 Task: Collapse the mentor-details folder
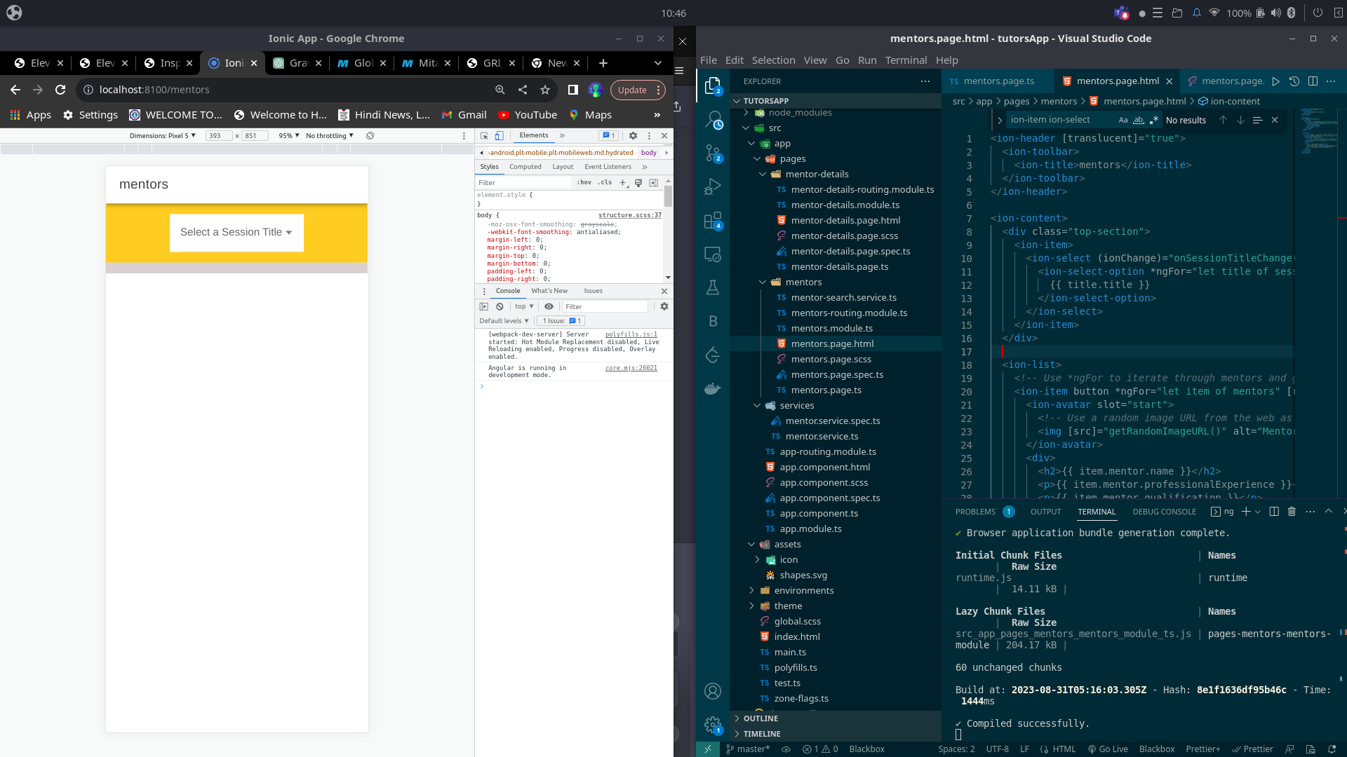(763, 175)
